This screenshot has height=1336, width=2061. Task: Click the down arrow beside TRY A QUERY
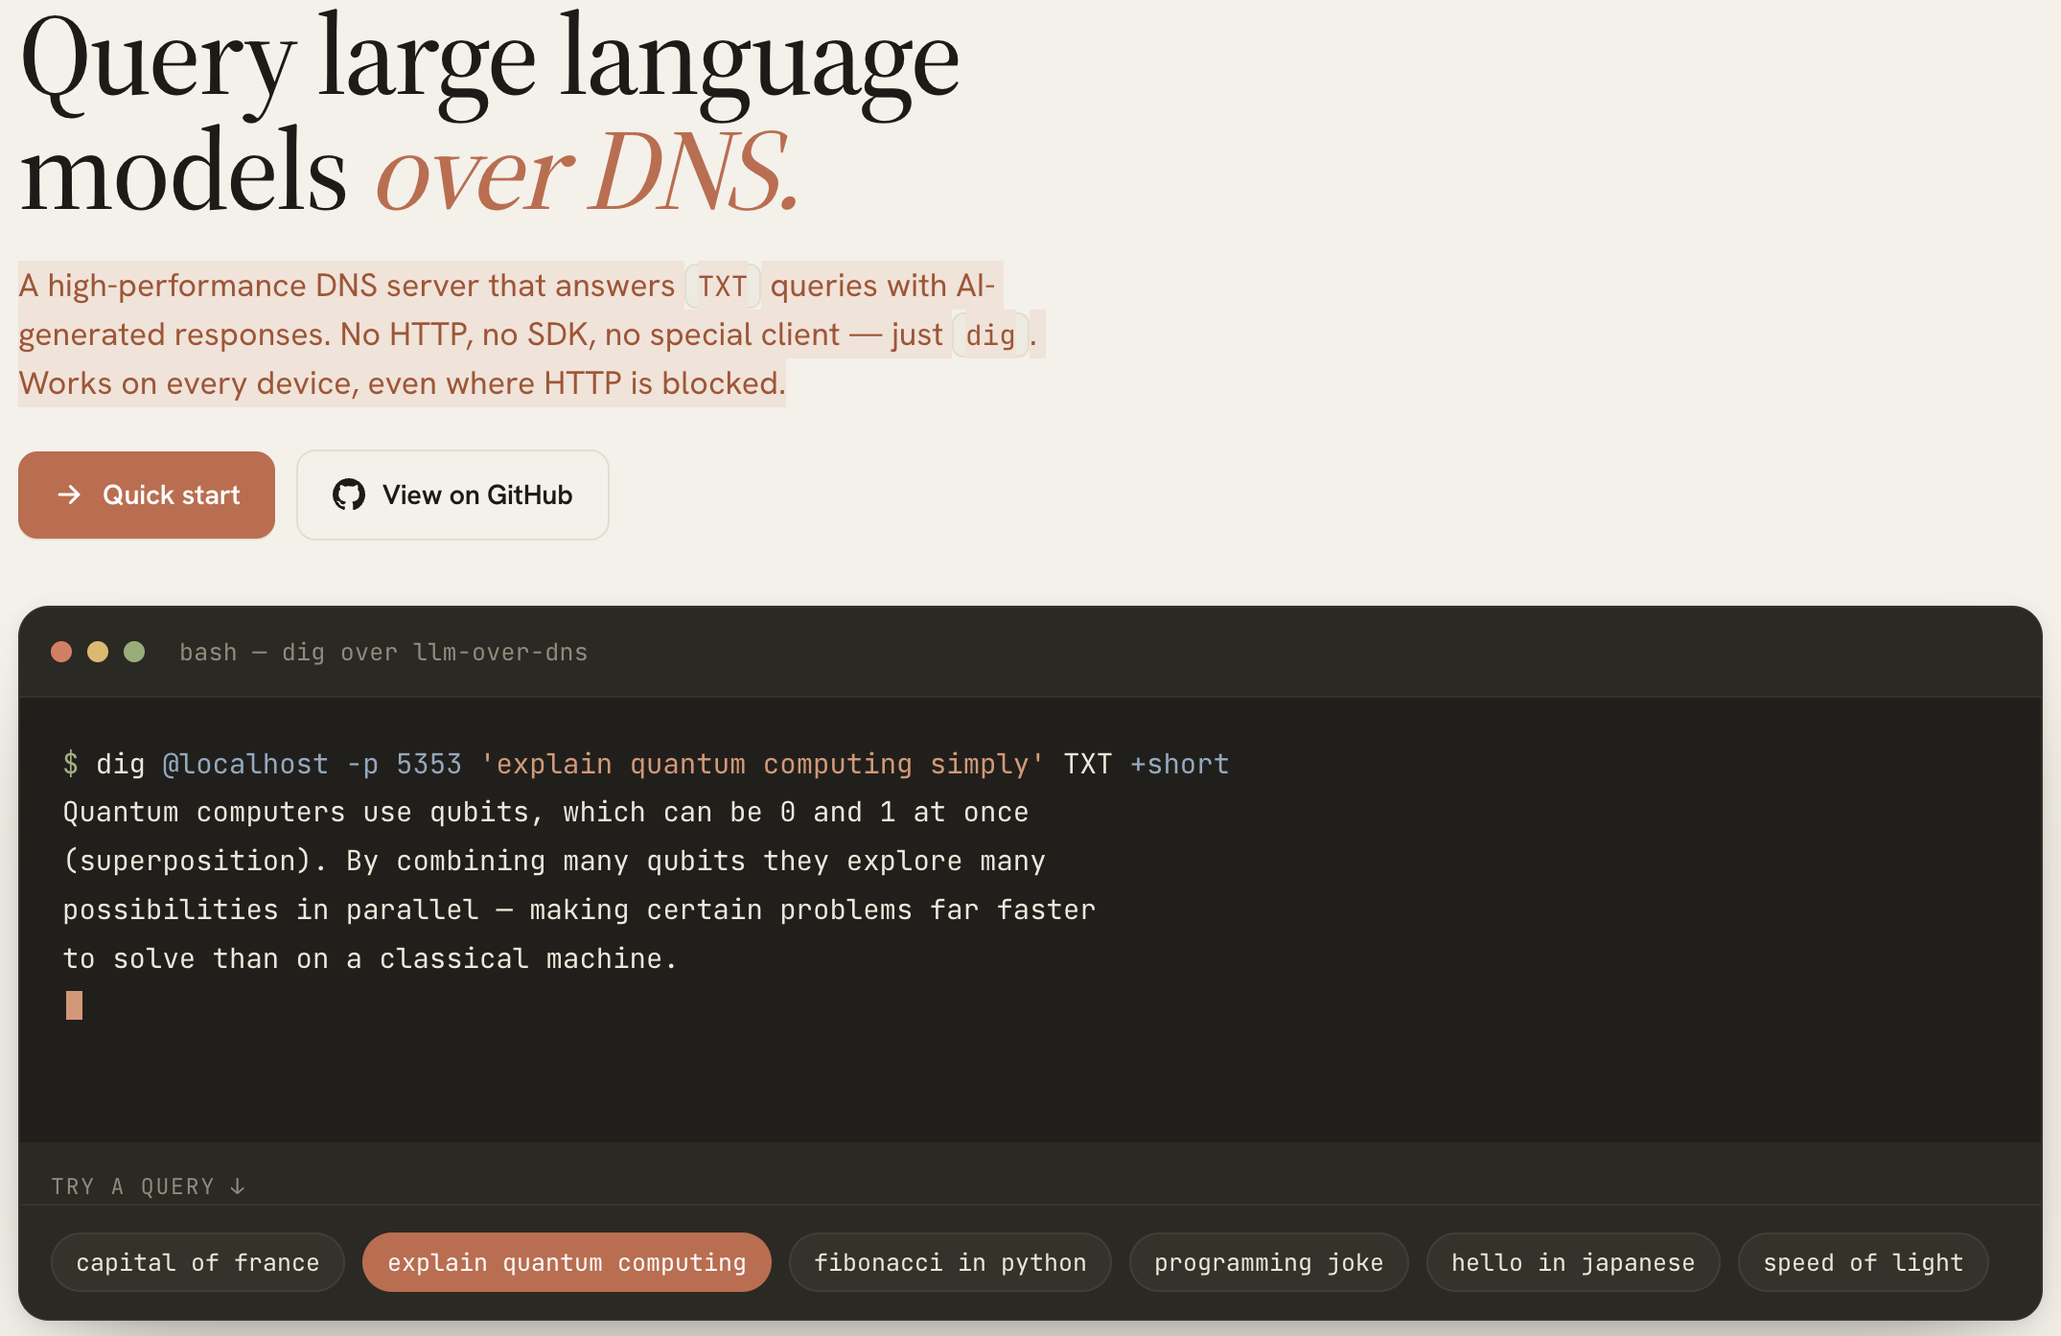tap(238, 1186)
